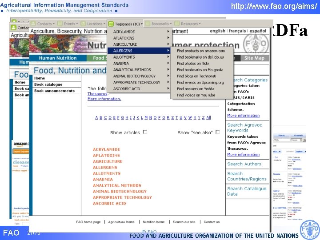This screenshot has height=240, width=320.
Task: Select AGRICULTURE in the Tagspaces menu
Action: (139, 44)
